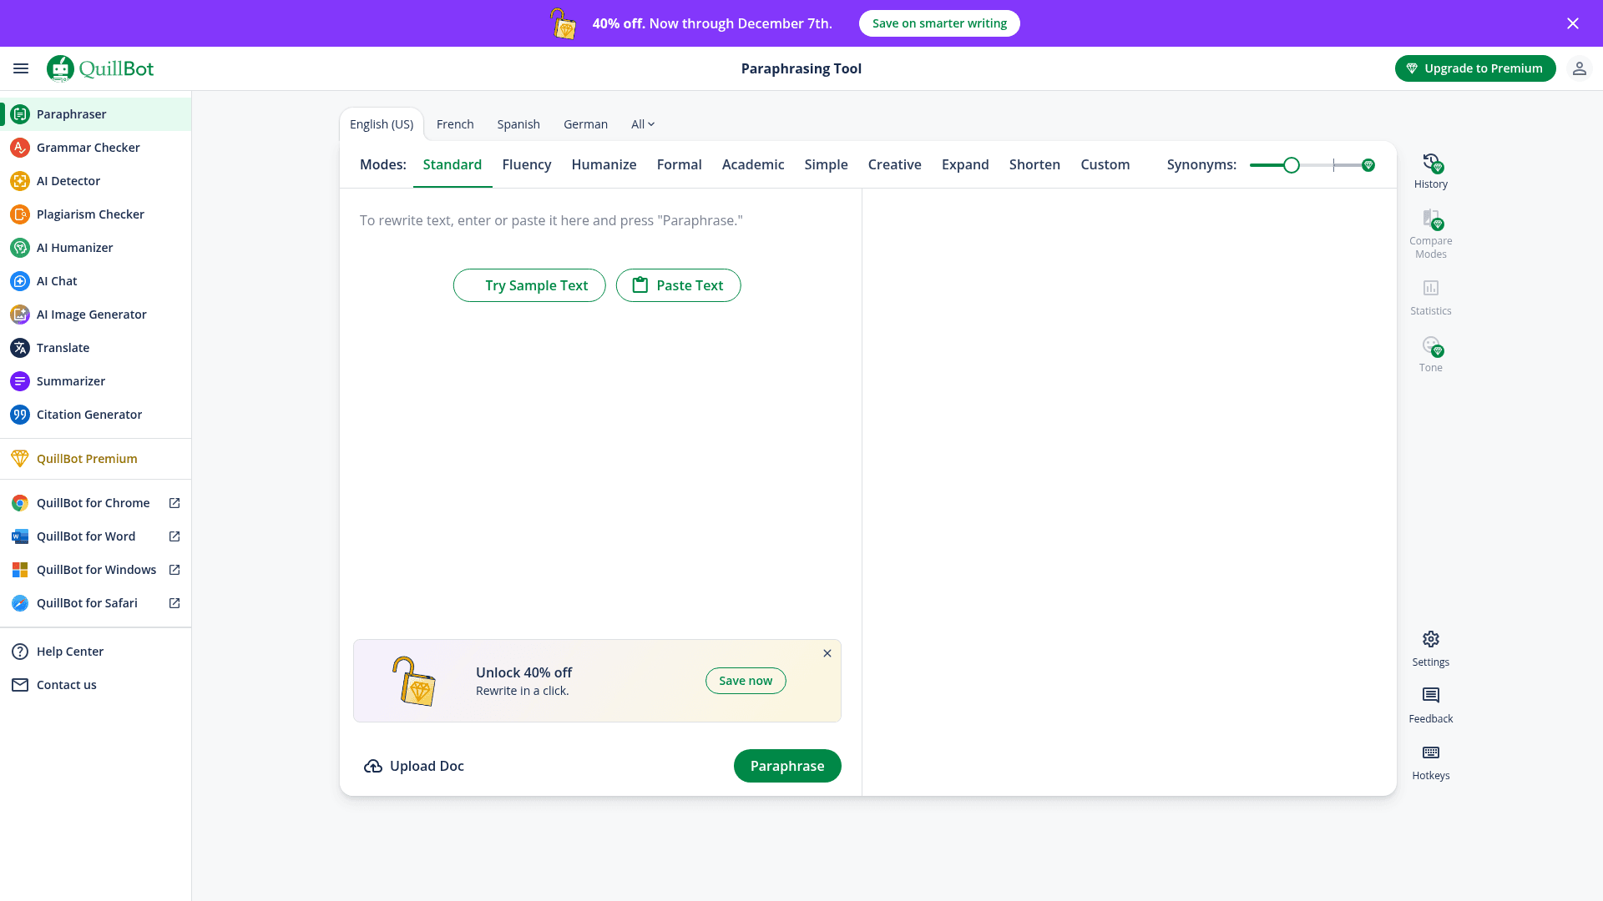
Task: Select the French language tab
Action: 454,124
